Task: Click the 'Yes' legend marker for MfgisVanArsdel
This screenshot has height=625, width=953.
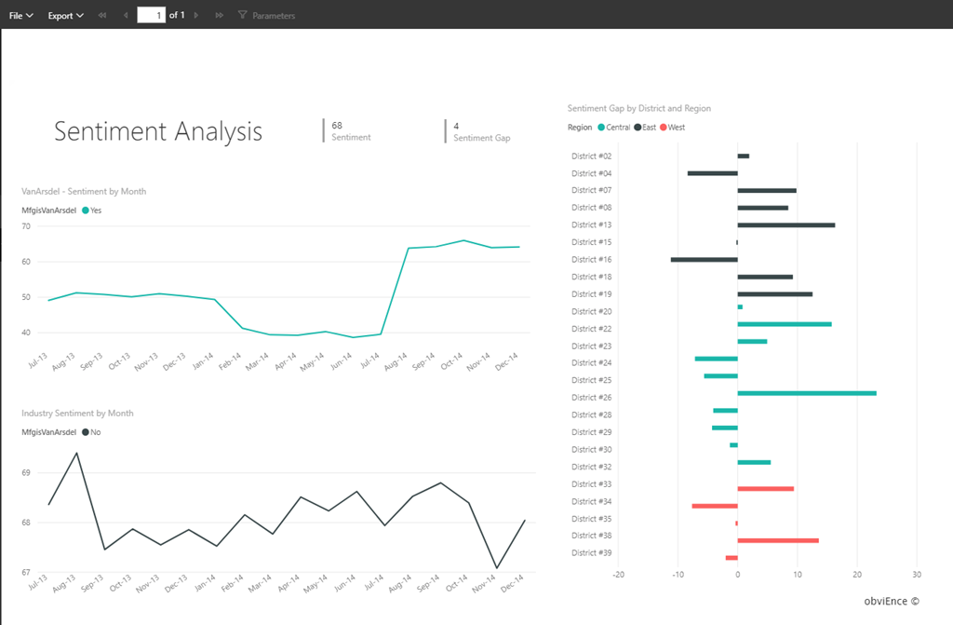Action: [86, 211]
